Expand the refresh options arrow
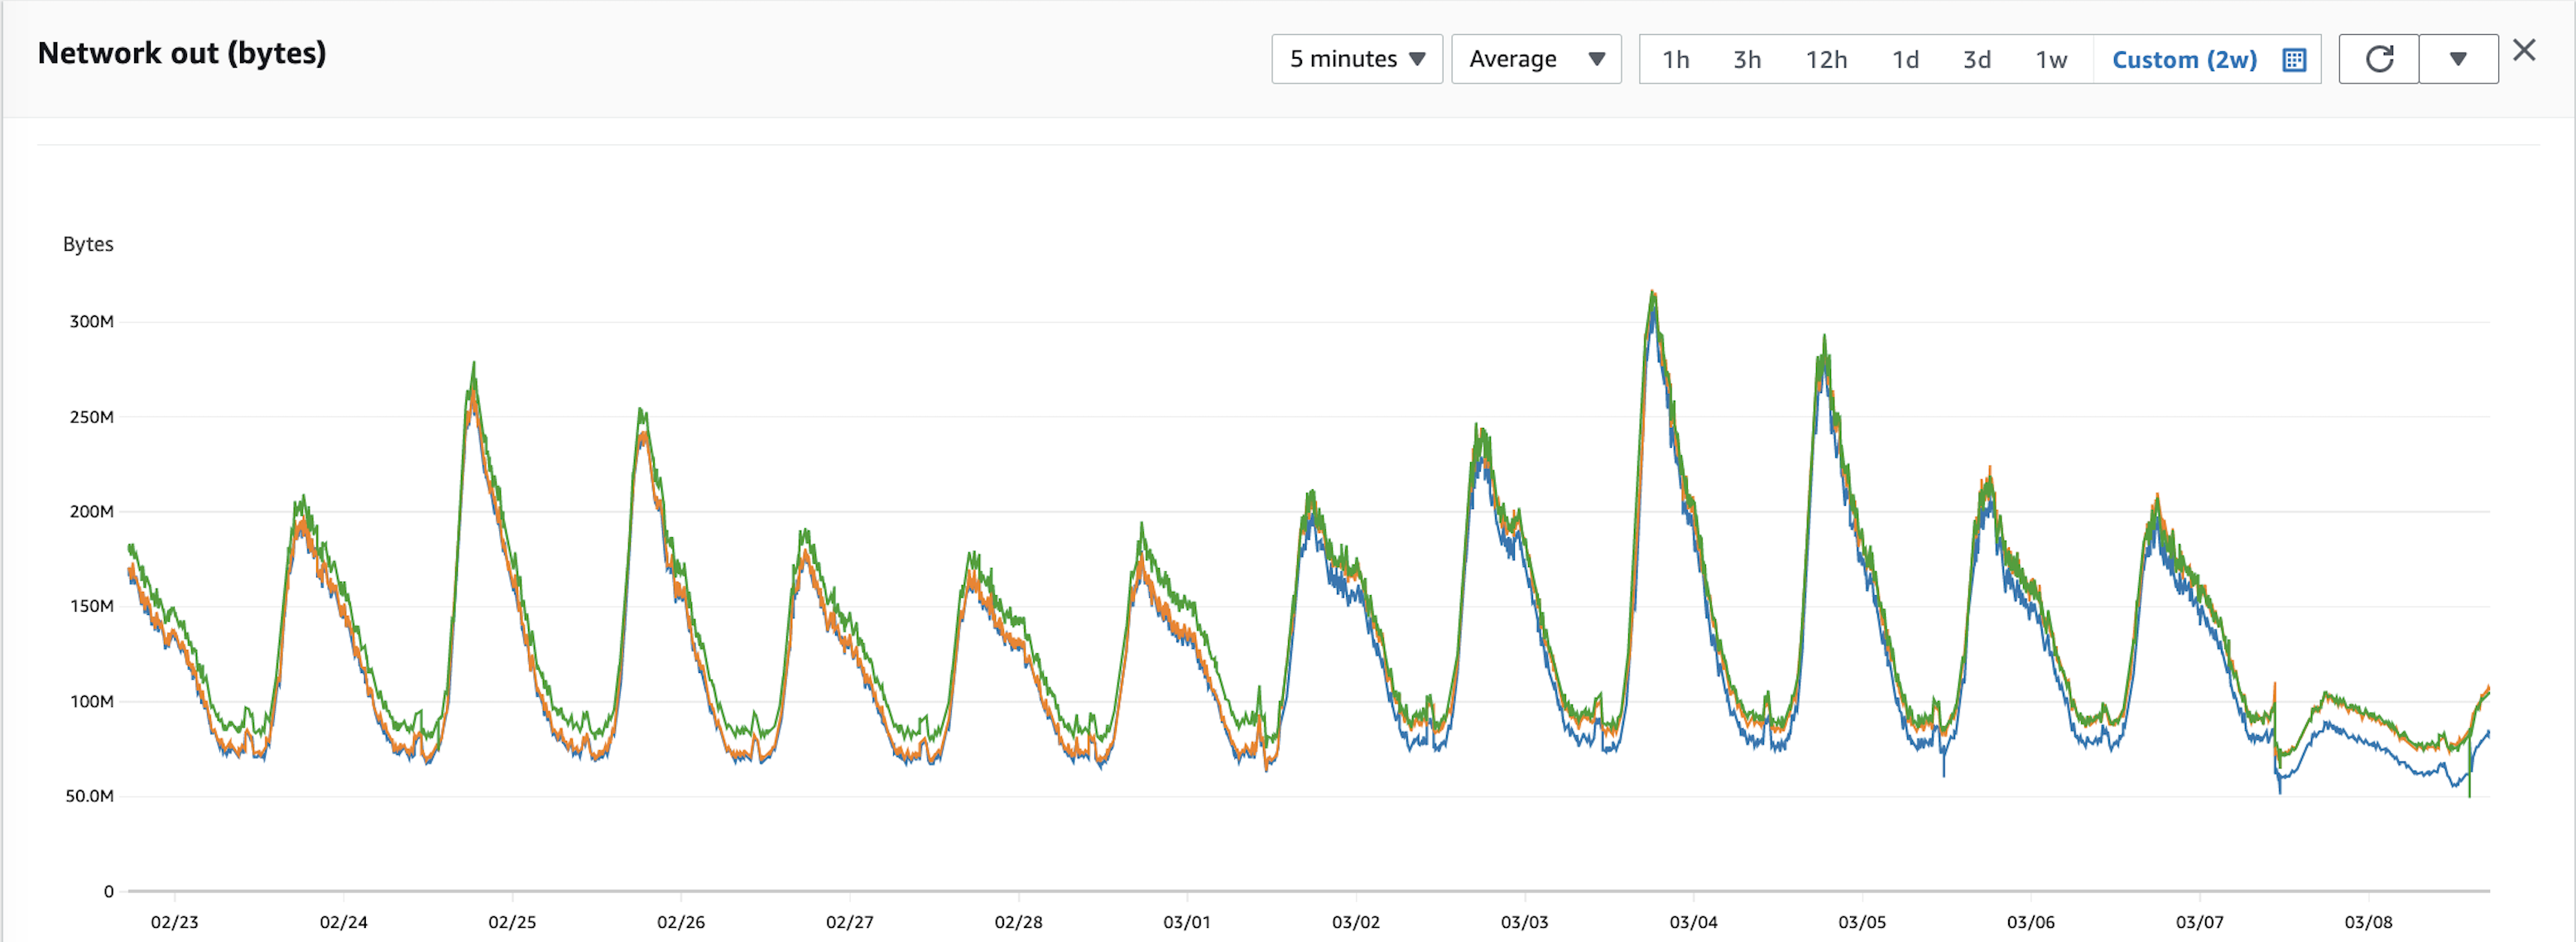The width and height of the screenshot is (2576, 942). [2458, 59]
